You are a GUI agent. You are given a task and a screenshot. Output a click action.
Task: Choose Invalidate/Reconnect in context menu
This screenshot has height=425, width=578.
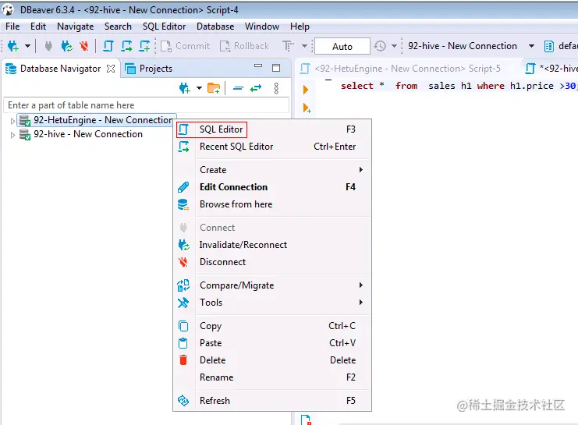pos(272,245)
